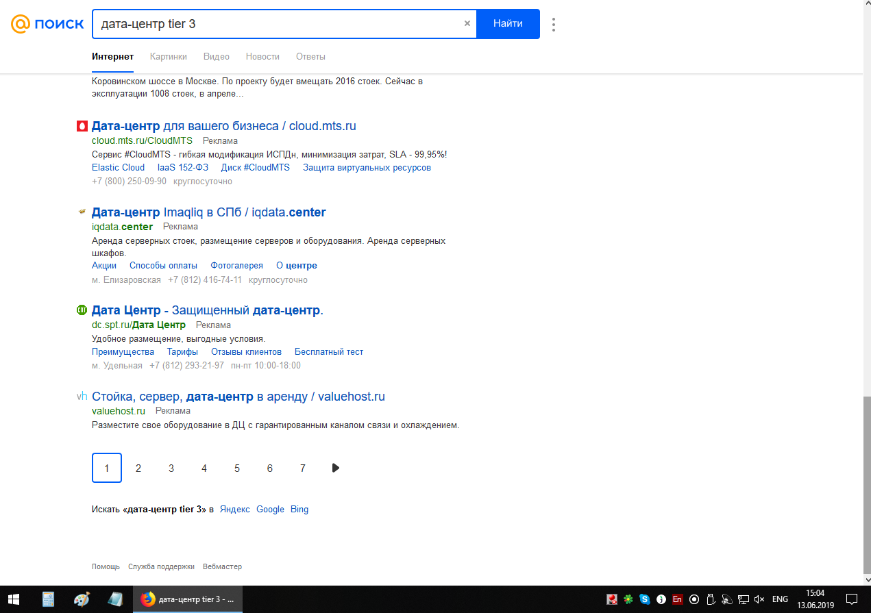Open the Бесплатный тест sitelink
This screenshot has height=613, width=871.
click(329, 352)
